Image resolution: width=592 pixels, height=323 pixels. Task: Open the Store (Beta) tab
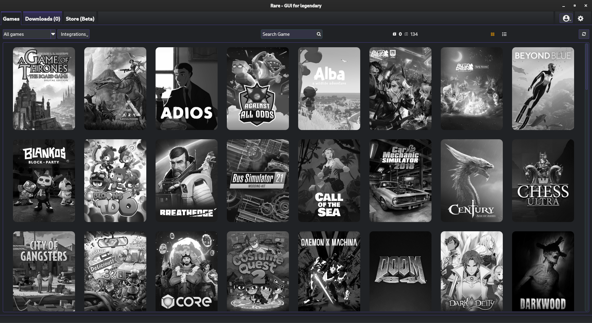point(80,19)
